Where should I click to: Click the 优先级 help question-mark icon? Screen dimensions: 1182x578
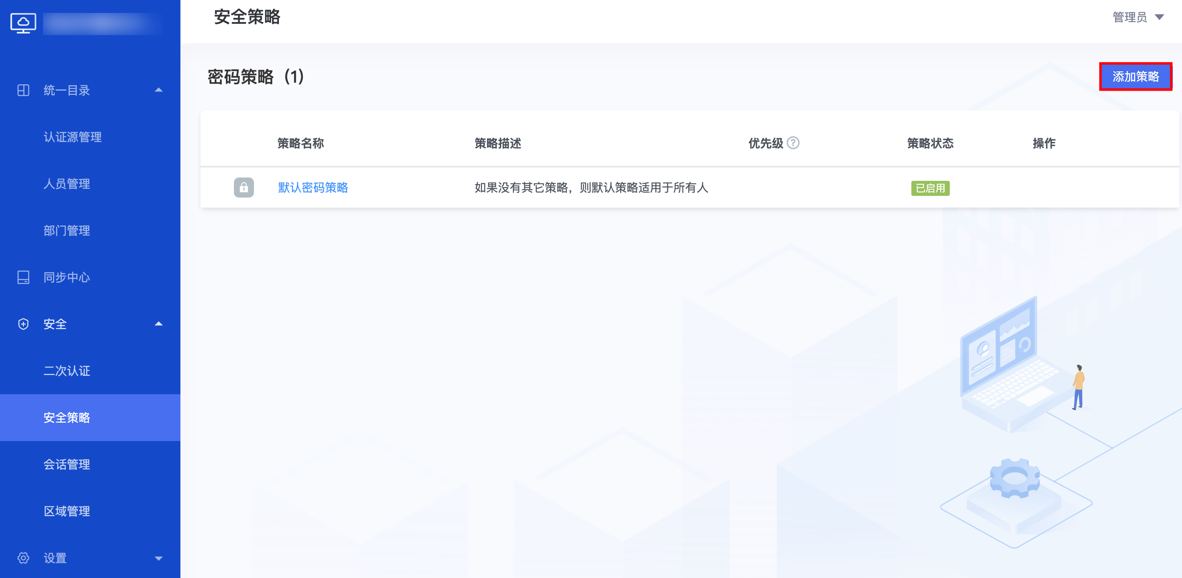(x=793, y=143)
